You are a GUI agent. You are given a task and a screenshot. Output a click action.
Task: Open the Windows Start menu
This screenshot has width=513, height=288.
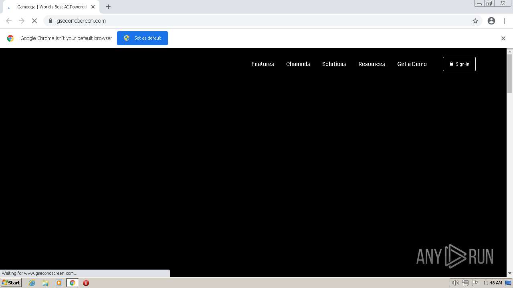pyautogui.click(x=11, y=283)
